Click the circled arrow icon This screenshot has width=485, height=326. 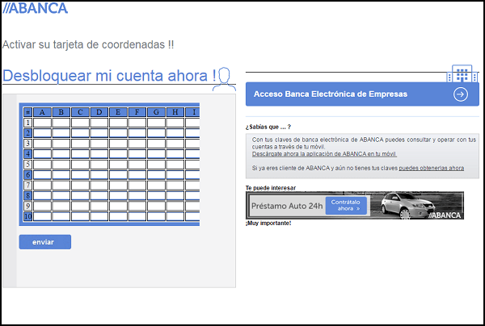(461, 94)
